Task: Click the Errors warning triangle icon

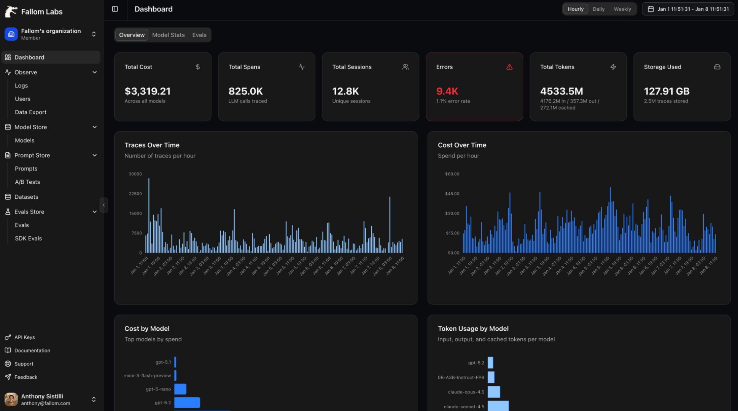Action: pyautogui.click(x=510, y=67)
